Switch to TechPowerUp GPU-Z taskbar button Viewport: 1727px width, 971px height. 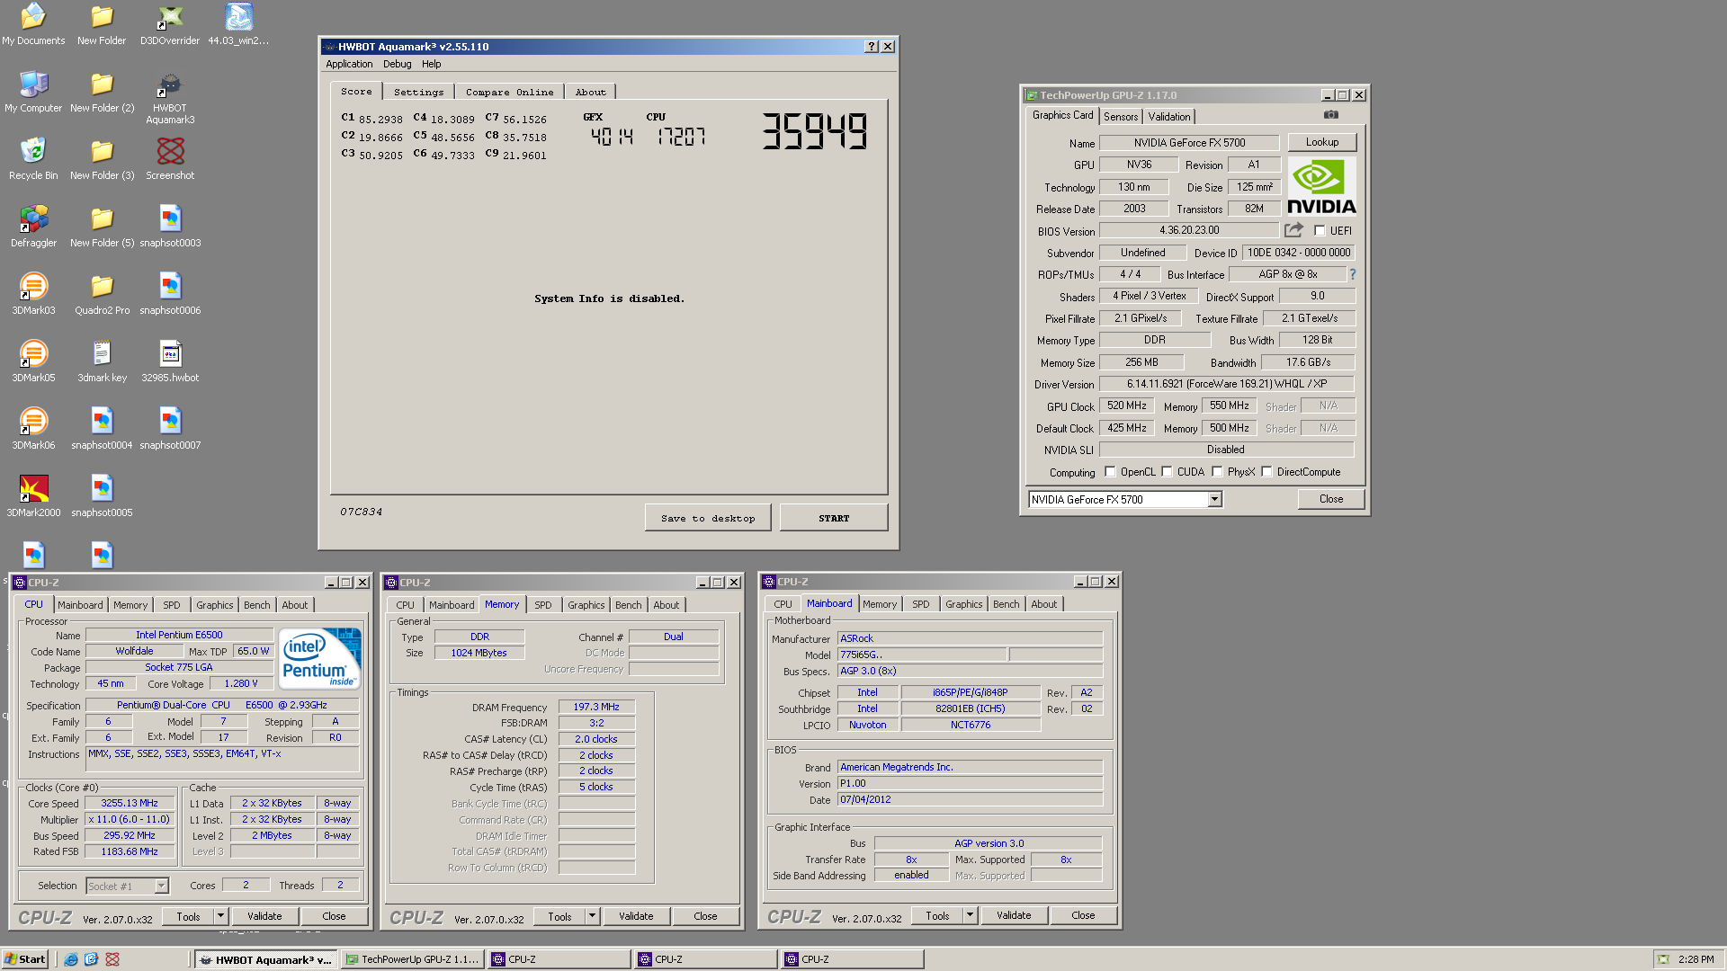coord(414,959)
